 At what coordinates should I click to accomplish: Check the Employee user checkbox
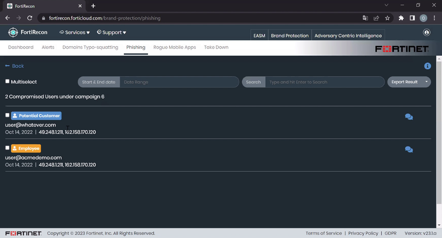pos(7,147)
